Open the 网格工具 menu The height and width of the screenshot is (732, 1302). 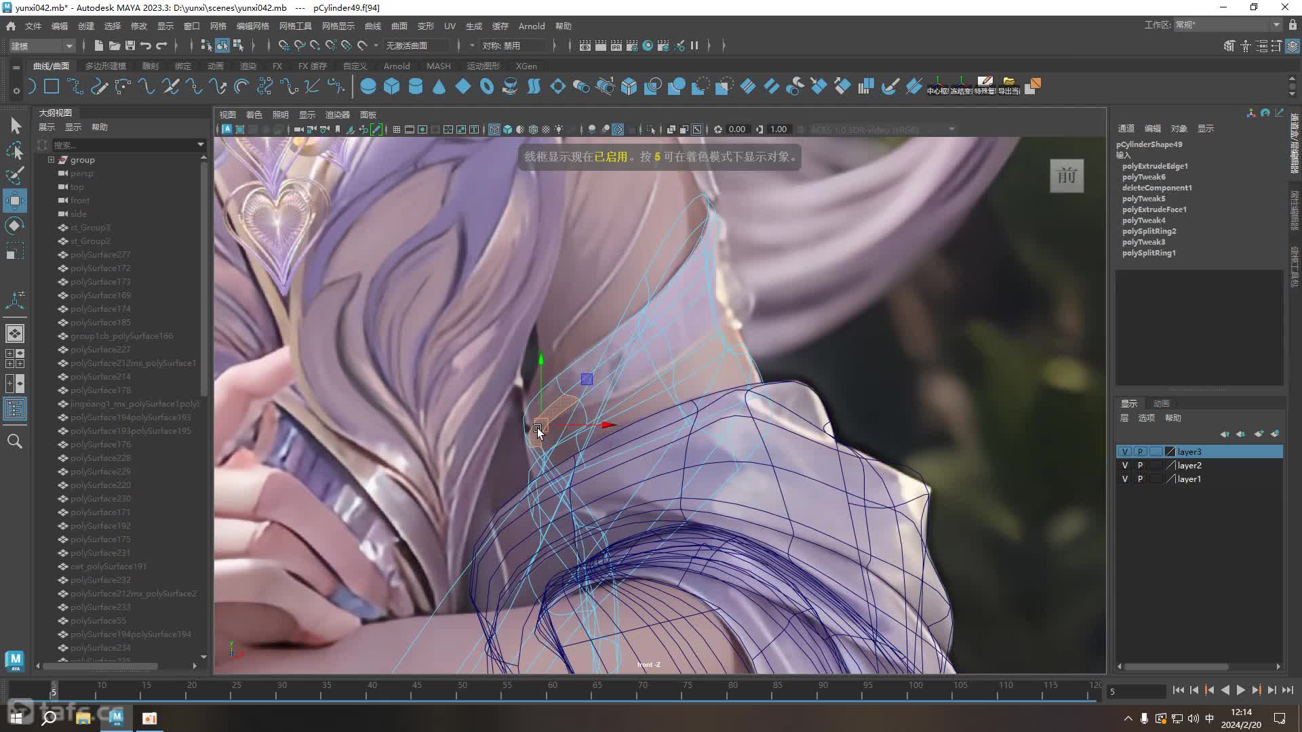pyautogui.click(x=296, y=26)
